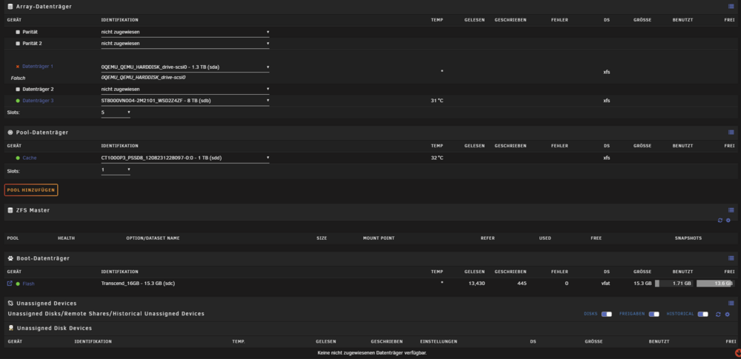The image size is (741, 359).
Task: Open the Cache CT1000P3 device dropdown
Action: point(185,158)
